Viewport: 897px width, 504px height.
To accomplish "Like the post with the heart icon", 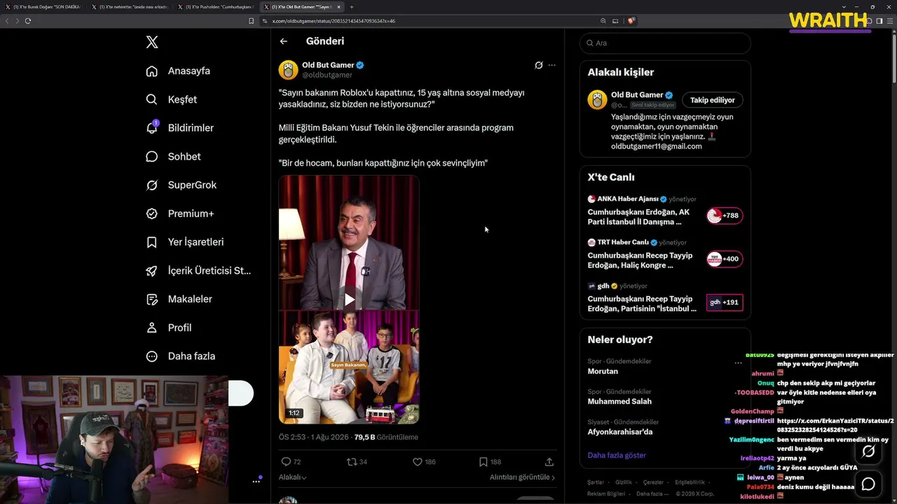I will (417, 462).
